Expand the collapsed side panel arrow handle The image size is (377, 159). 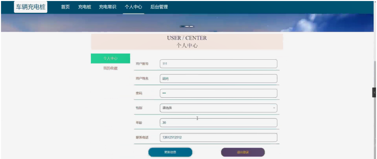(x=374, y=93)
